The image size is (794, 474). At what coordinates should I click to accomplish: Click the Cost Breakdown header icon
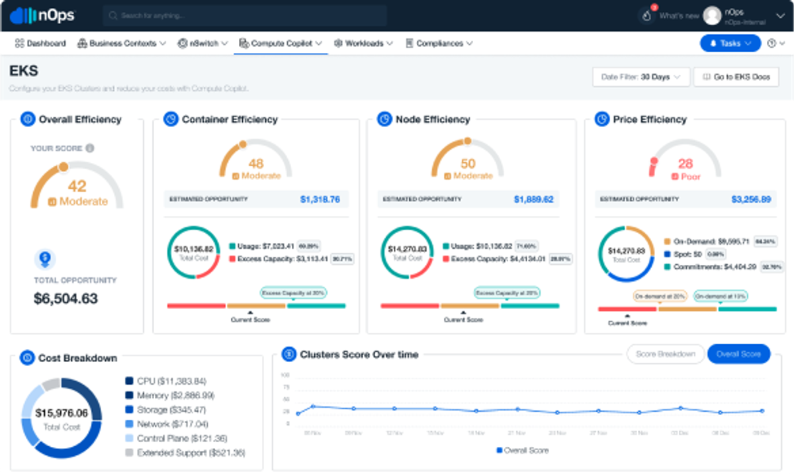pyautogui.click(x=27, y=358)
